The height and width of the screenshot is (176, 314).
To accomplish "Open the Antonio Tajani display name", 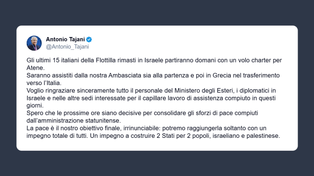I will (66, 39).
